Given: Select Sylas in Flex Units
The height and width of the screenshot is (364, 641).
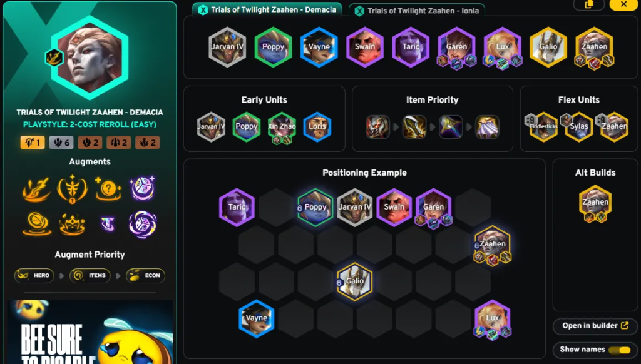Looking at the screenshot, I should tap(578, 126).
